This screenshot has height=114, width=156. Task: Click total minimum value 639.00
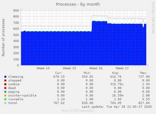[88, 103]
